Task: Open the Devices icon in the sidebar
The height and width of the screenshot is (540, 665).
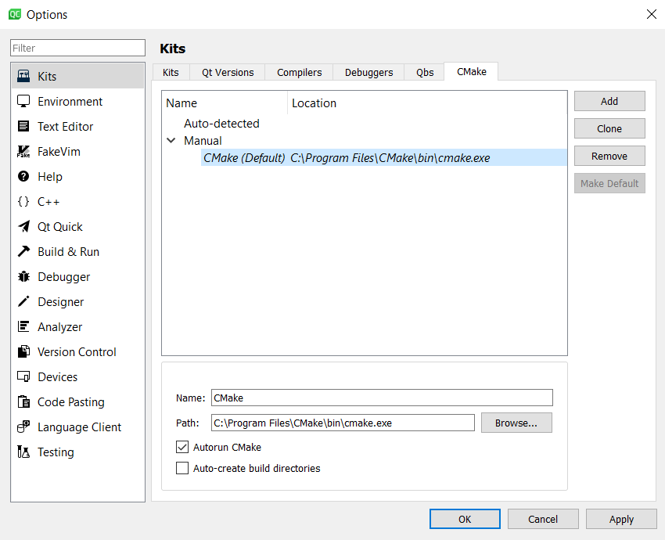Action: [x=23, y=376]
